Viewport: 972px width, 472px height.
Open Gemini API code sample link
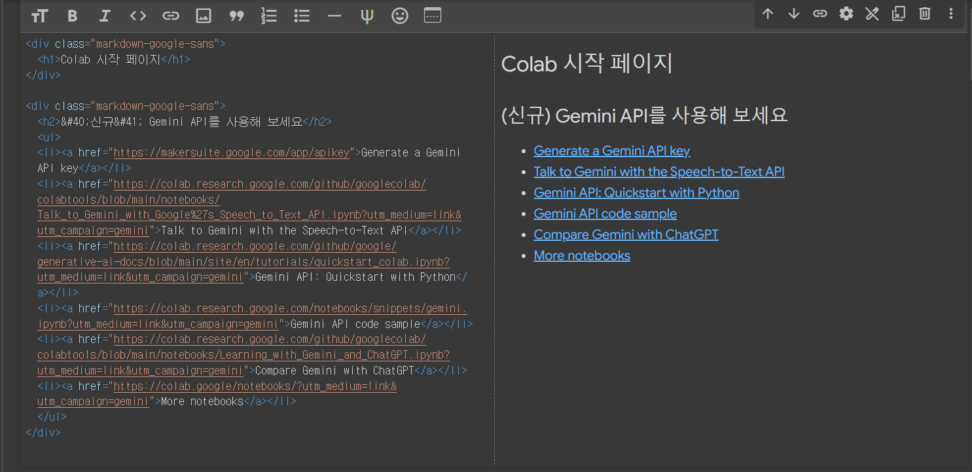tap(605, 213)
